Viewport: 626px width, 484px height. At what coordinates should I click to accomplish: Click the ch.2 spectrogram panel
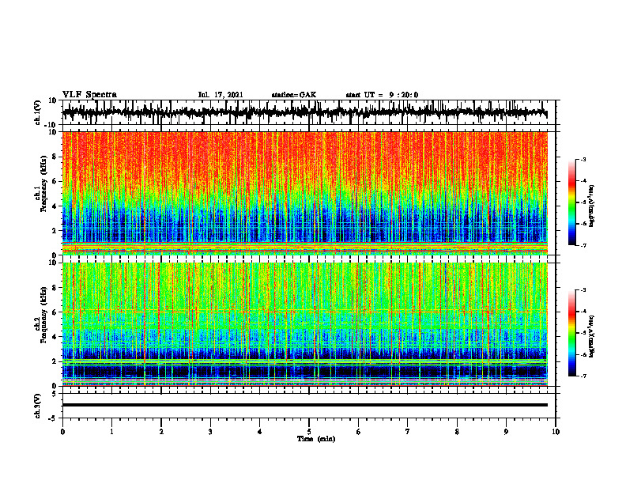(x=304, y=324)
